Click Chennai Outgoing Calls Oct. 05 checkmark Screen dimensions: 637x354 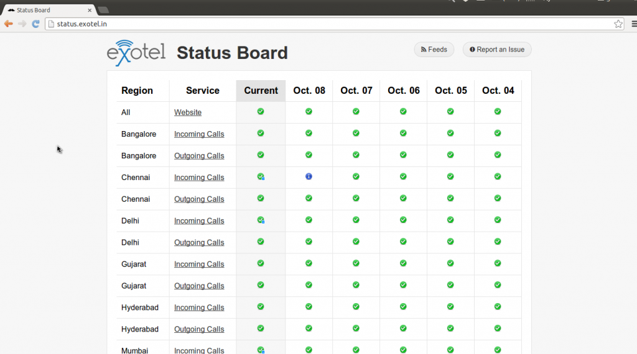point(450,198)
